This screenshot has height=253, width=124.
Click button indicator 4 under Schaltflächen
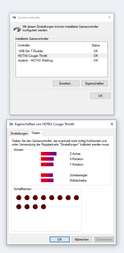pyautogui.click(x=43, y=198)
